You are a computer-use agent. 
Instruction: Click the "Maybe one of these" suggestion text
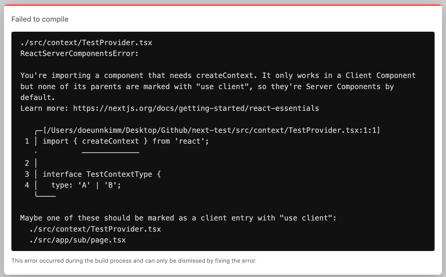178,218
